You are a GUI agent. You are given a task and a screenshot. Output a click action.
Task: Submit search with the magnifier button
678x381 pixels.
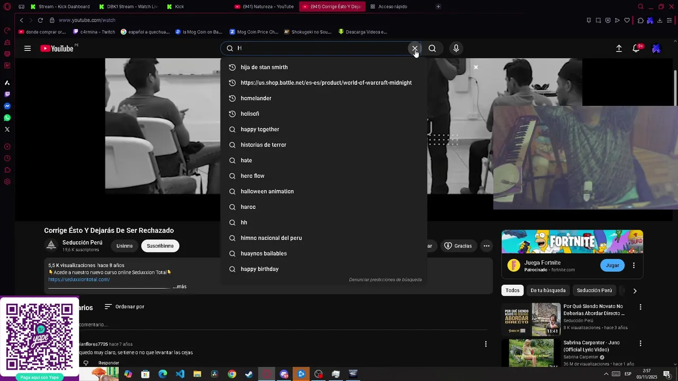[x=432, y=48]
